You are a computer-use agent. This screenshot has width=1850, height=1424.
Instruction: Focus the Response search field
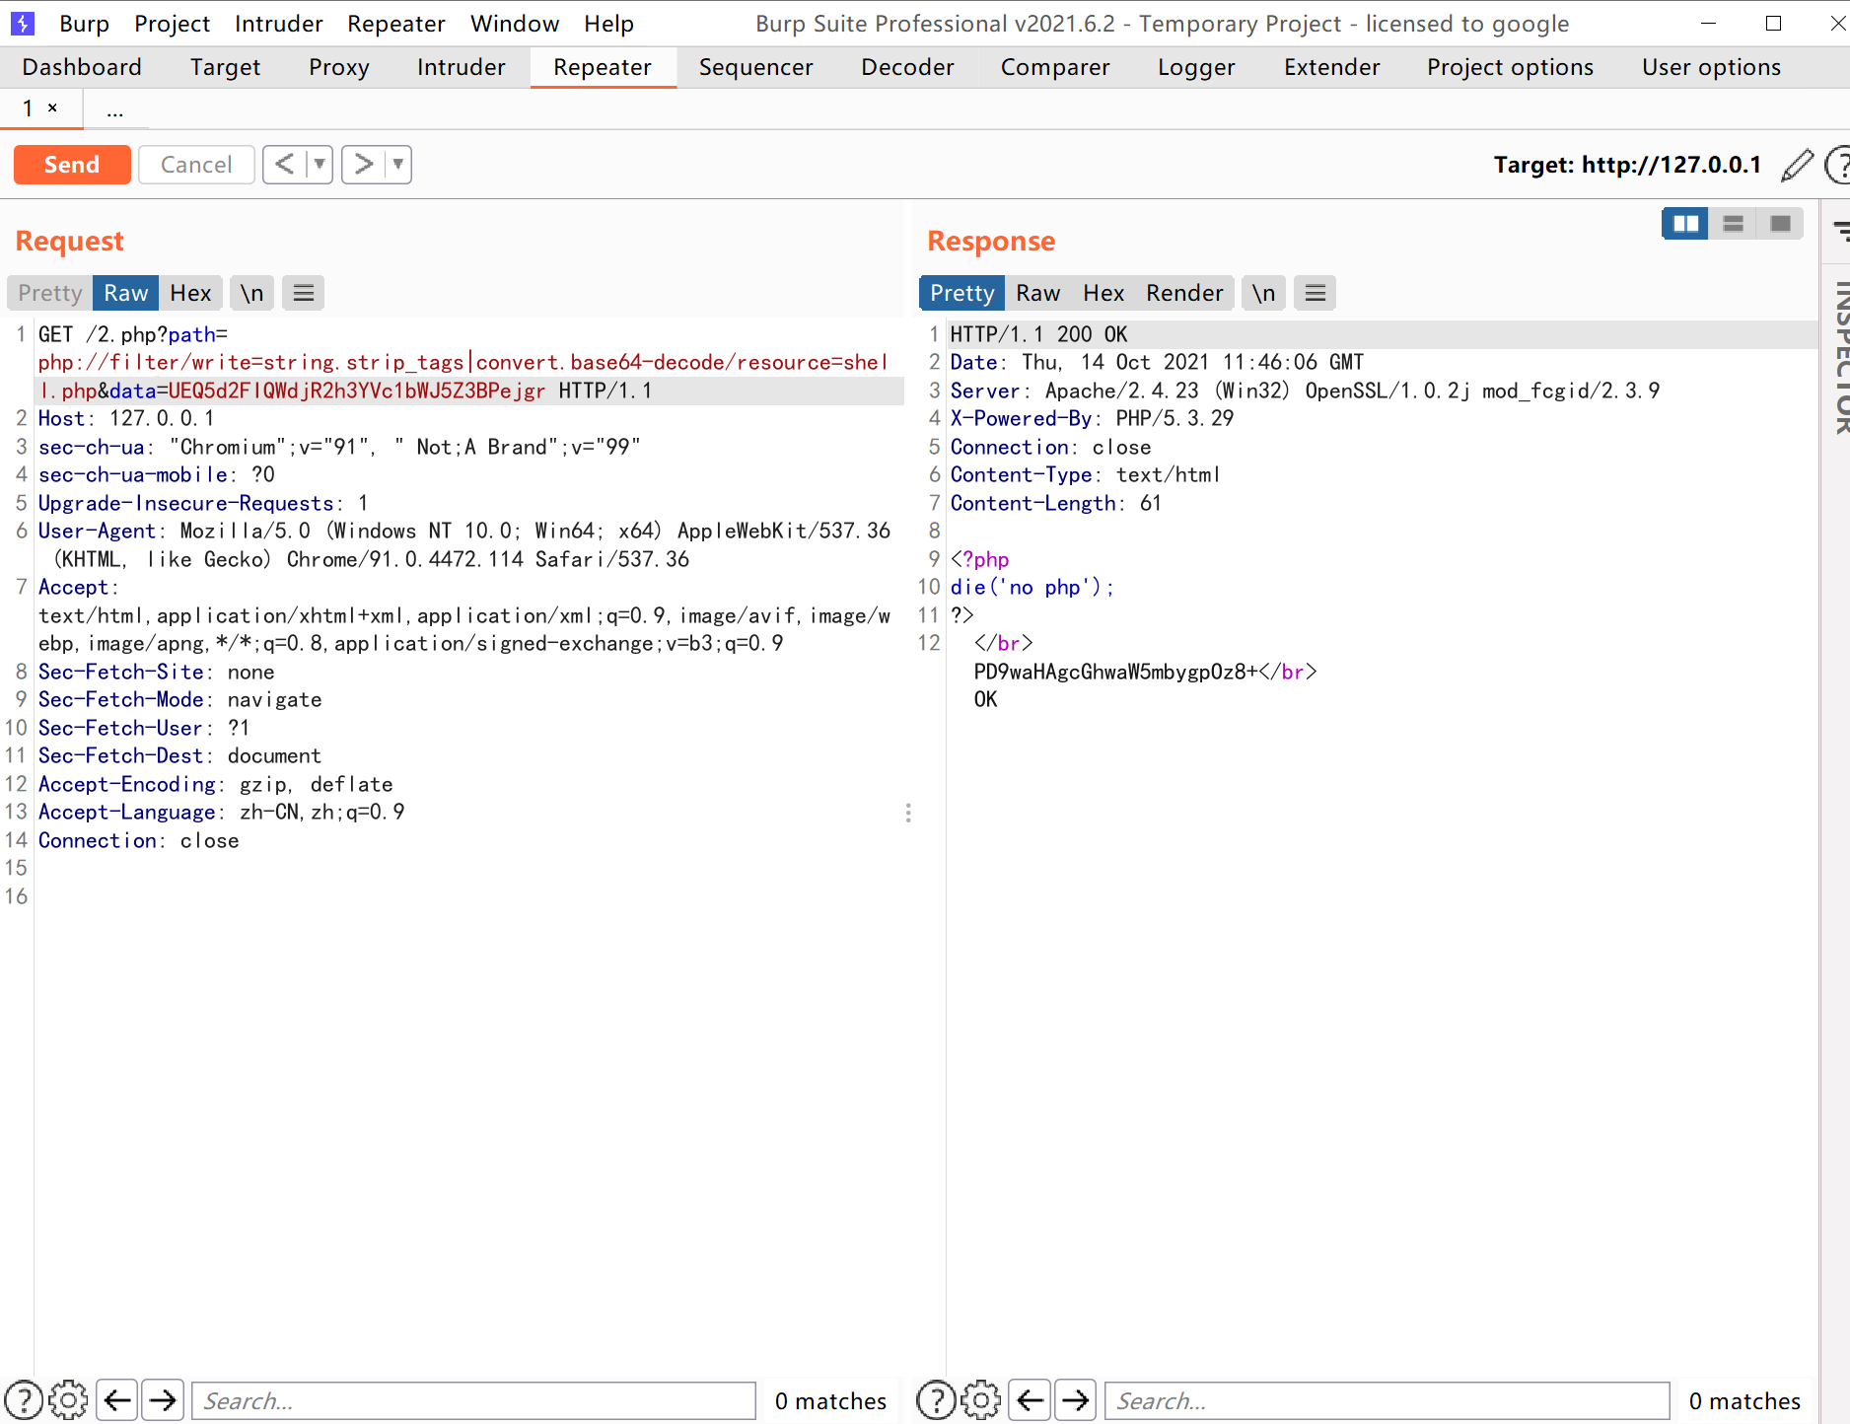tap(1387, 1400)
